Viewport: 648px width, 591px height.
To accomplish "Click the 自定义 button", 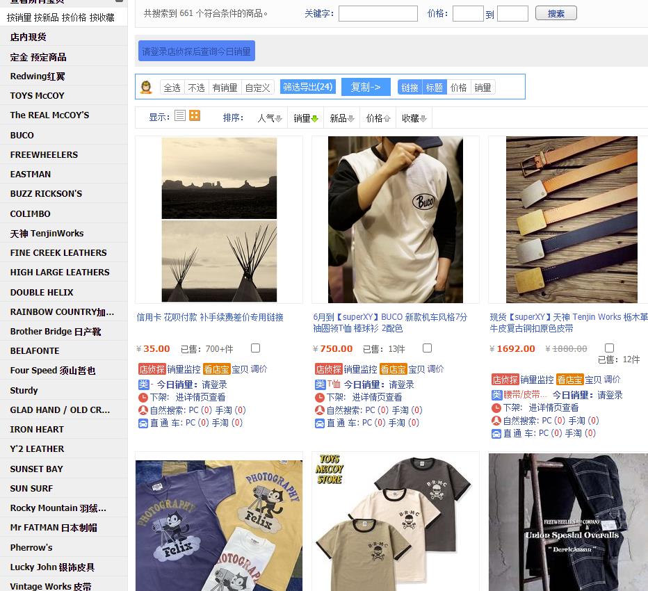I will click(x=257, y=88).
